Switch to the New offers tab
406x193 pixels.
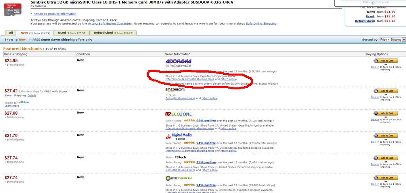35,33
